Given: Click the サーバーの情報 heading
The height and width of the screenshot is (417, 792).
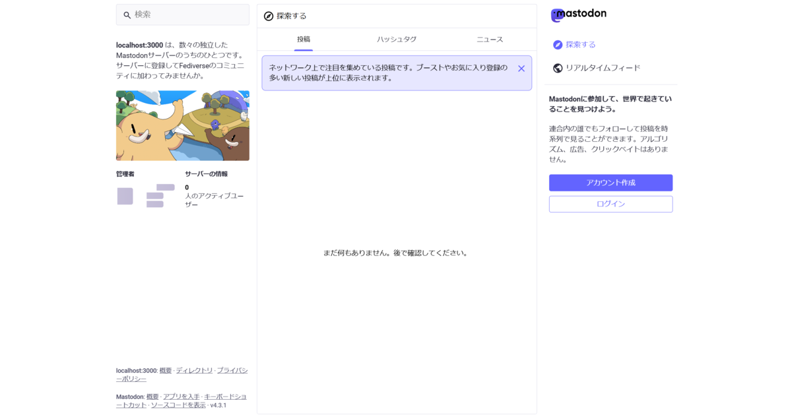Looking at the screenshot, I should point(206,174).
